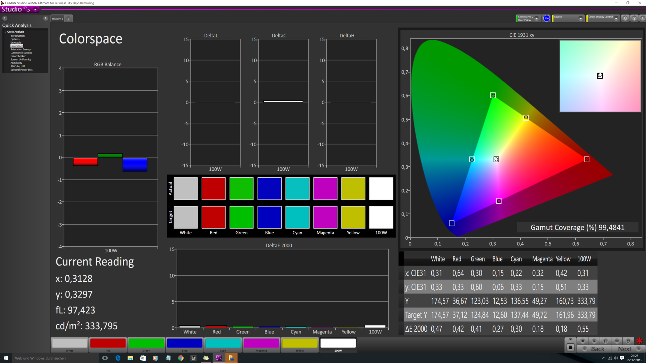The height and width of the screenshot is (363, 646).
Task: Open settings gear in top toolbar
Action: point(625,18)
